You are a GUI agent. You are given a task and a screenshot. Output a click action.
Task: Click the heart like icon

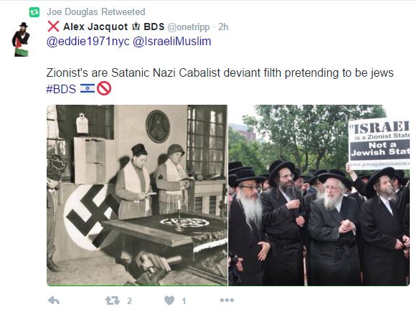tap(169, 301)
